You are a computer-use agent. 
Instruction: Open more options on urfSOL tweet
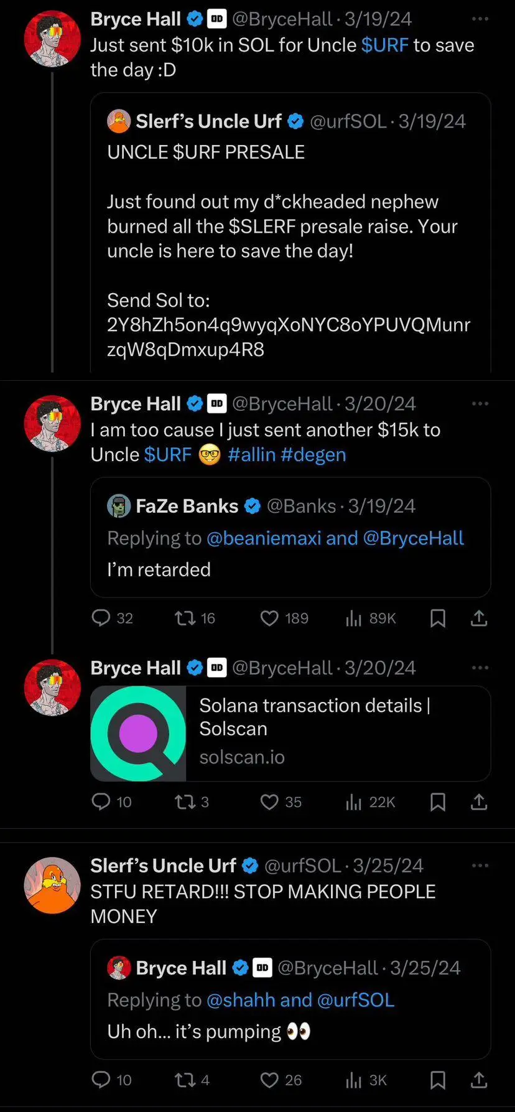pyautogui.click(x=480, y=866)
